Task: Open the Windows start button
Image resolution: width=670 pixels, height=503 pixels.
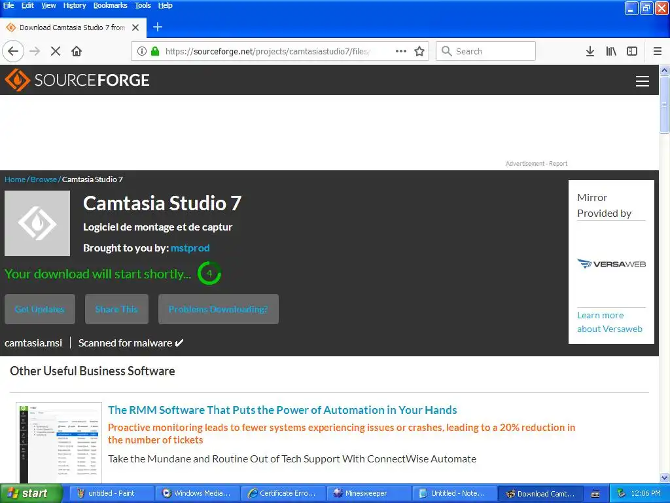Action: coord(30,494)
